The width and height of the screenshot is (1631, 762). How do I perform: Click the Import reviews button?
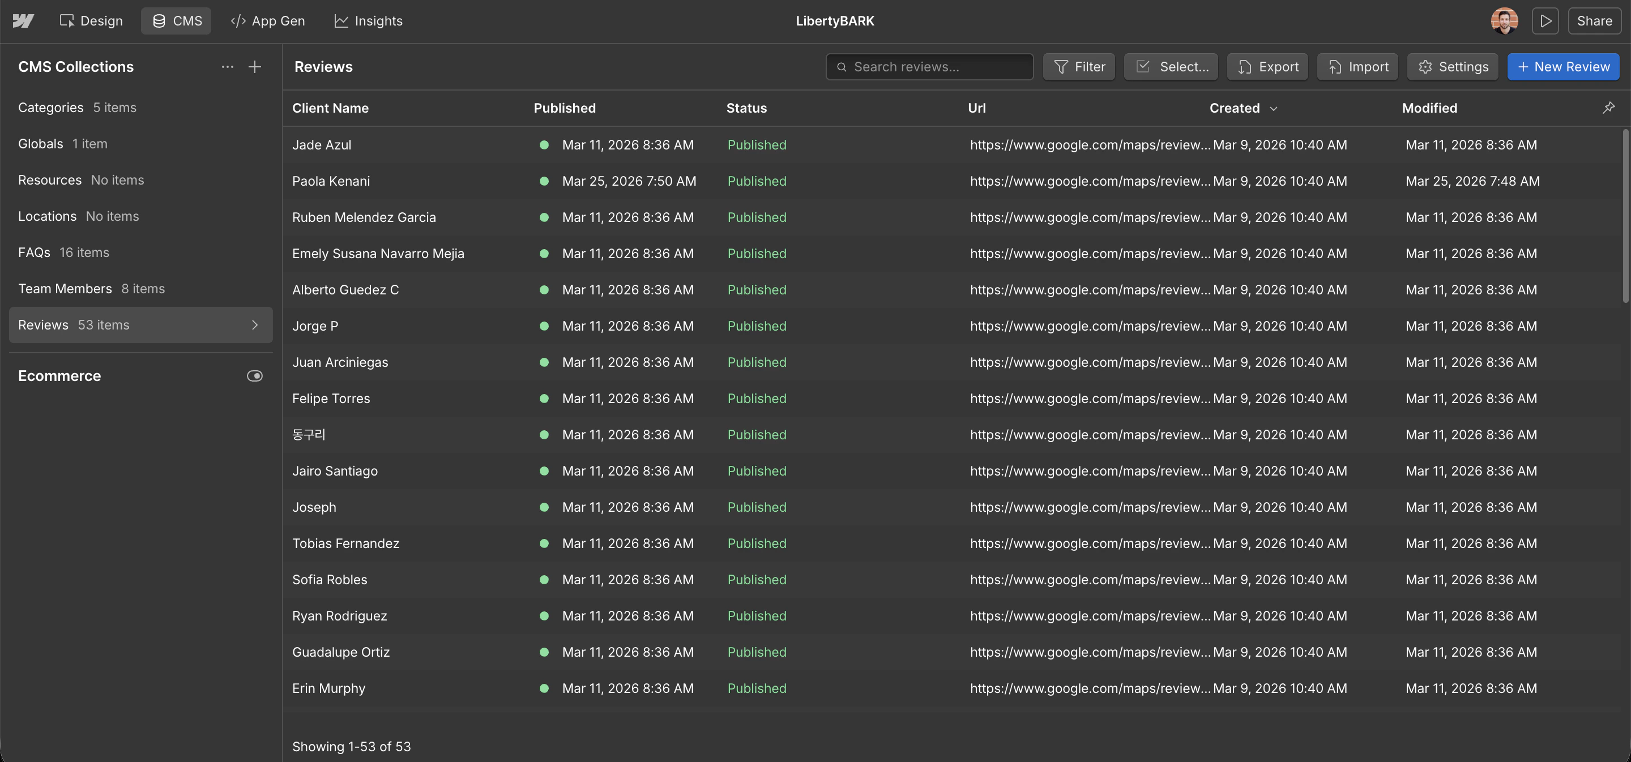click(1357, 66)
